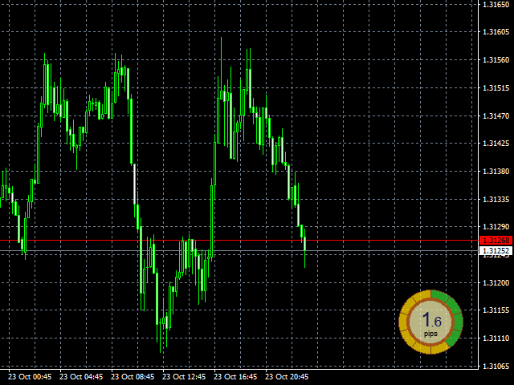Click the 1.31605 price scale label
The width and height of the screenshot is (514, 385).
pyautogui.click(x=496, y=33)
